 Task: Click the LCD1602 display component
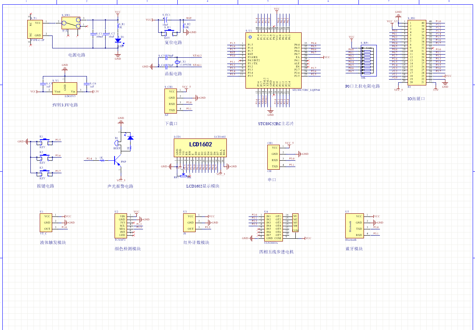(201, 148)
